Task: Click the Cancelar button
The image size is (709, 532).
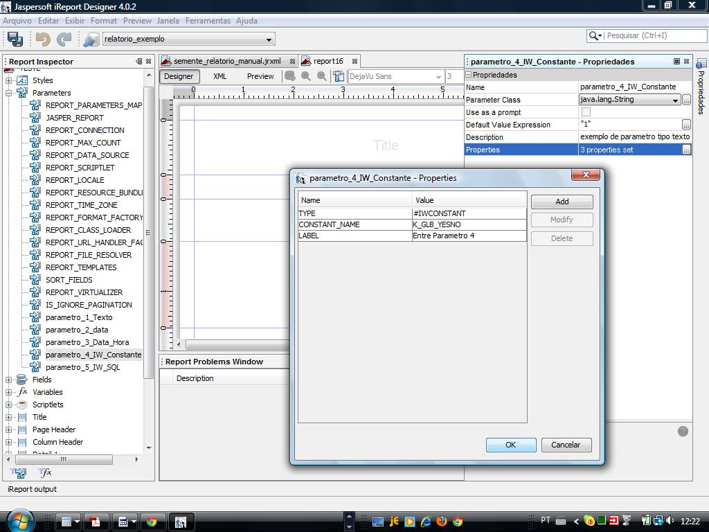Action: pyautogui.click(x=566, y=445)
